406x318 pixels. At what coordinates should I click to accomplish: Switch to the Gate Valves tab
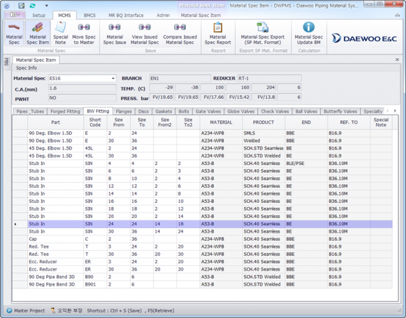pos(209,111)
